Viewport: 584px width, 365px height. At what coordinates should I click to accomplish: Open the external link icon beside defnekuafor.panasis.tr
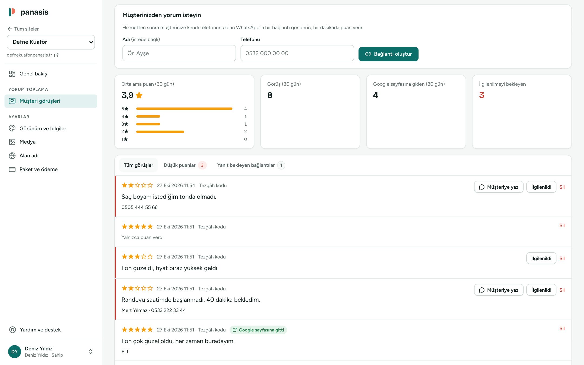point(56,55)
